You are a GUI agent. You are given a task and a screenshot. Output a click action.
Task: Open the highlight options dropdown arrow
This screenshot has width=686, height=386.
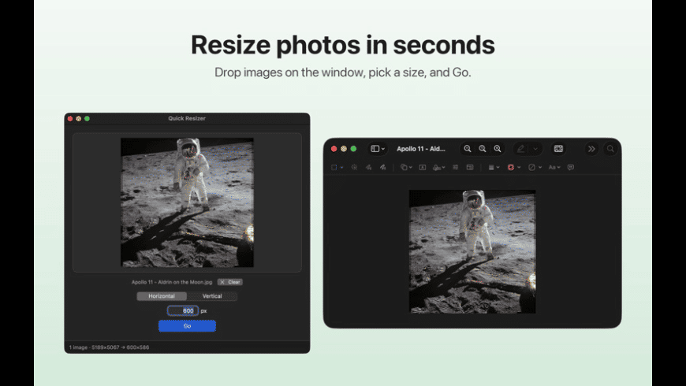[535, 149]
